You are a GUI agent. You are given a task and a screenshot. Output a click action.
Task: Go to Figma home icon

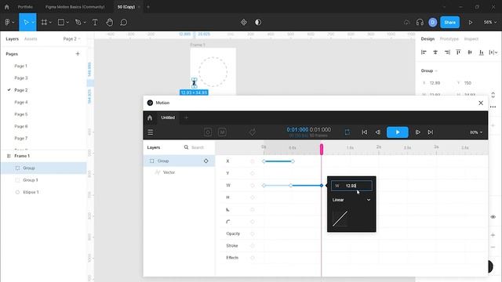(x=7, y=7)
